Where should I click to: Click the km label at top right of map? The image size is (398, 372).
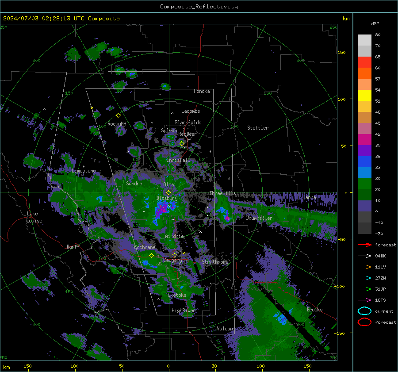(346, 19)
